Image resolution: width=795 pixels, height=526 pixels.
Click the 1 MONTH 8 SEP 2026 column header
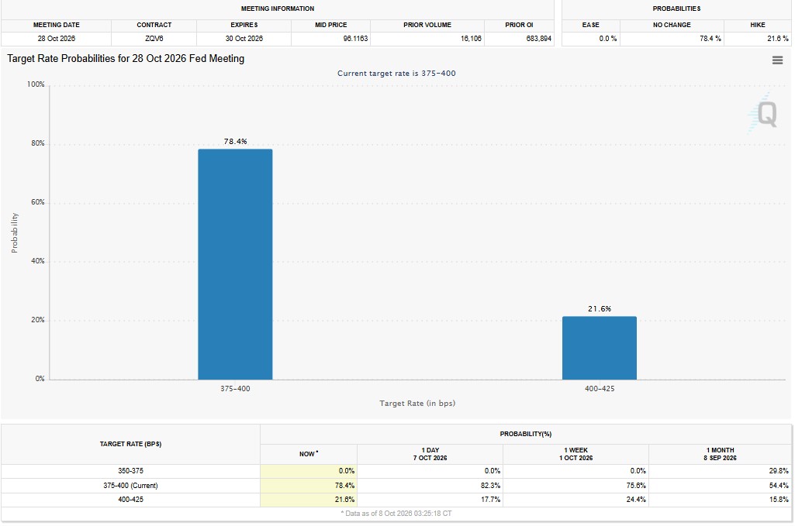pyautogui.click(x=720, y=454)
